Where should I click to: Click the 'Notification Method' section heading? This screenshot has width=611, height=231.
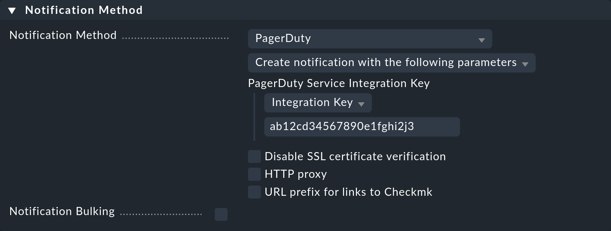click(x=84, y=10)
